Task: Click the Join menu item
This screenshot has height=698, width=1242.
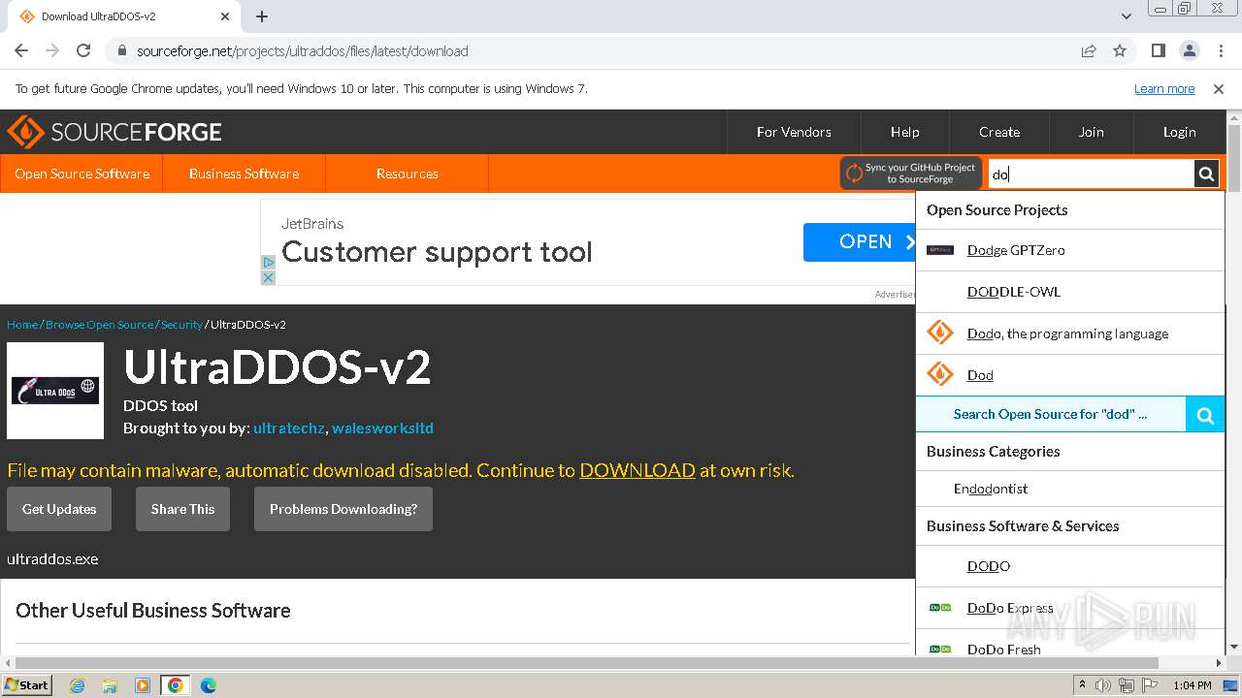Action: point(1091,132)
